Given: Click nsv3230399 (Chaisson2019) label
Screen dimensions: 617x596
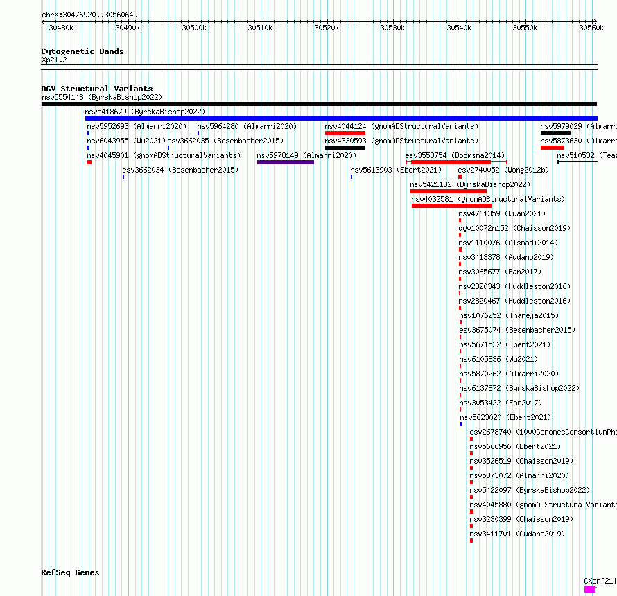Looking at the screenshot, I should 521,519.
